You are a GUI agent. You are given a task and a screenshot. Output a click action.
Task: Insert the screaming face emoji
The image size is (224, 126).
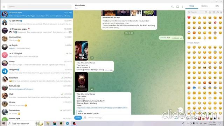189,33
